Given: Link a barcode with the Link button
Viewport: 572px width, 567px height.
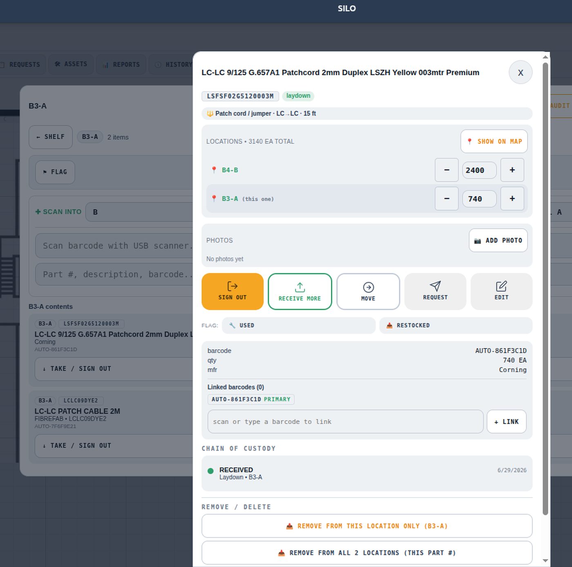Looking at the screenshot, I should click(507, 422).
